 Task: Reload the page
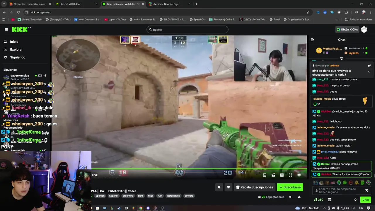(x=18, y=12)
